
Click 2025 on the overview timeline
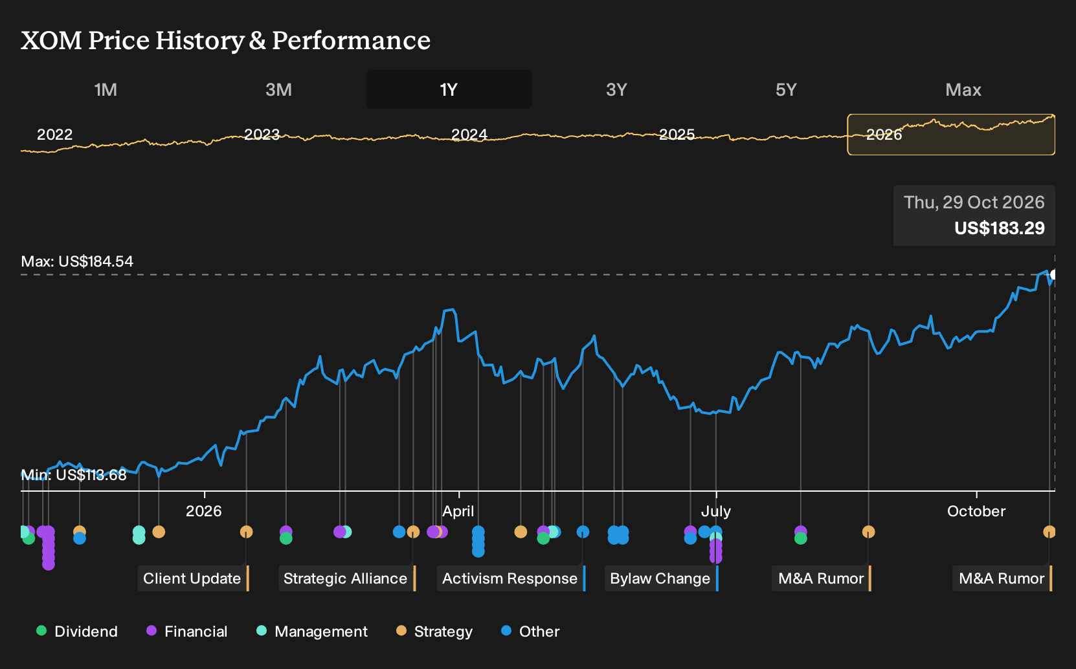(677, 135)
